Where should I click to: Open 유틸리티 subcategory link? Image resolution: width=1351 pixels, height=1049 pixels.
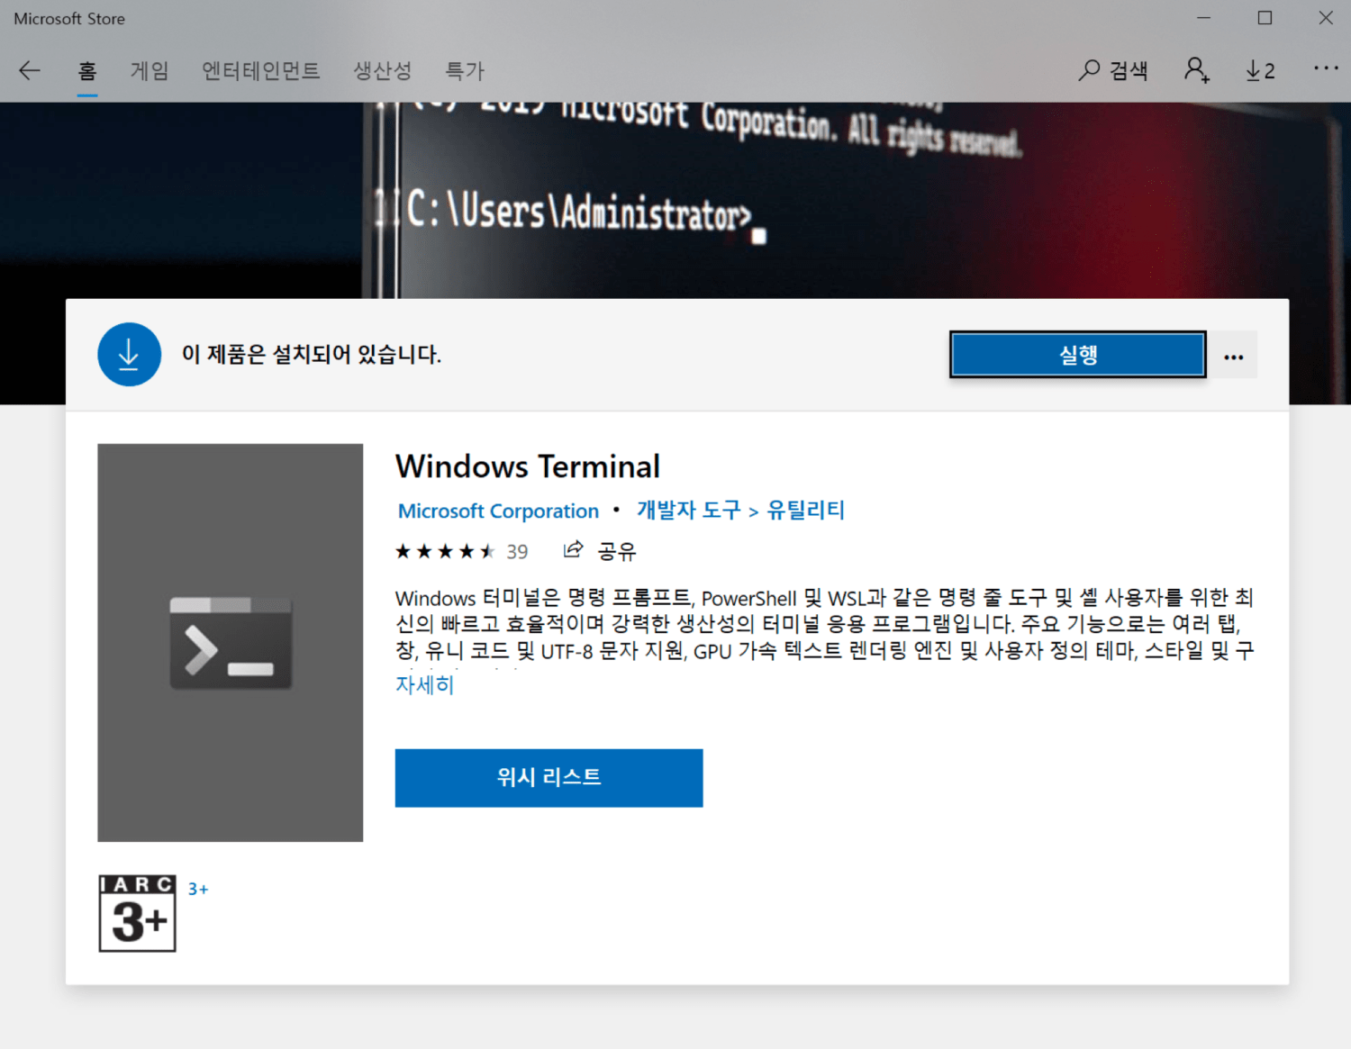(806, 511)
